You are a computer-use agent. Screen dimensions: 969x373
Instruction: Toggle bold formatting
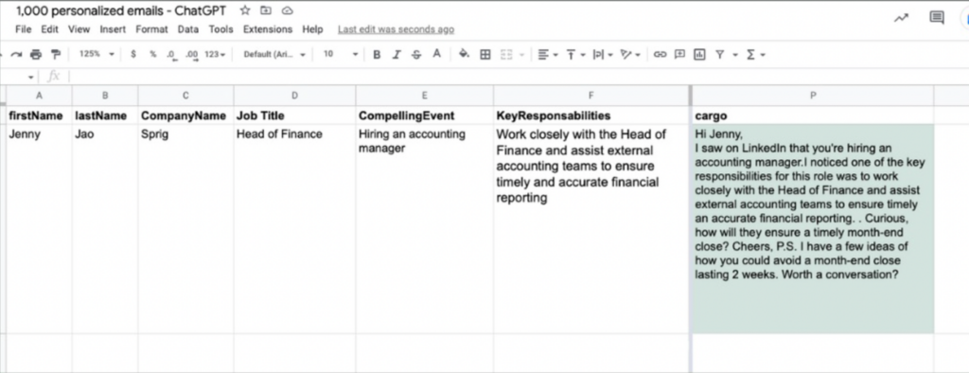pos(377,54)
